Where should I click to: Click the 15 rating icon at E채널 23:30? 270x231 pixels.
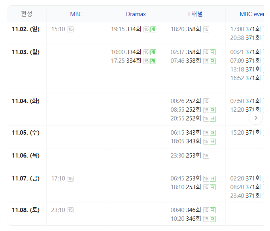[x=206, y=156]
